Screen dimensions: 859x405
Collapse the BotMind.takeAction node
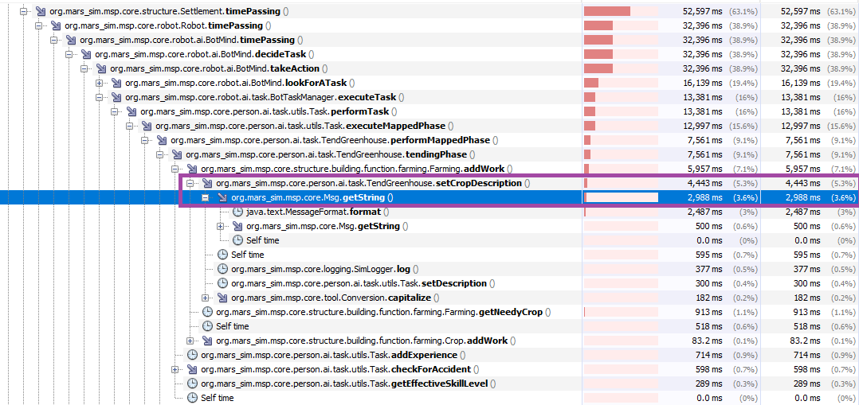click(x=84, y=68)
